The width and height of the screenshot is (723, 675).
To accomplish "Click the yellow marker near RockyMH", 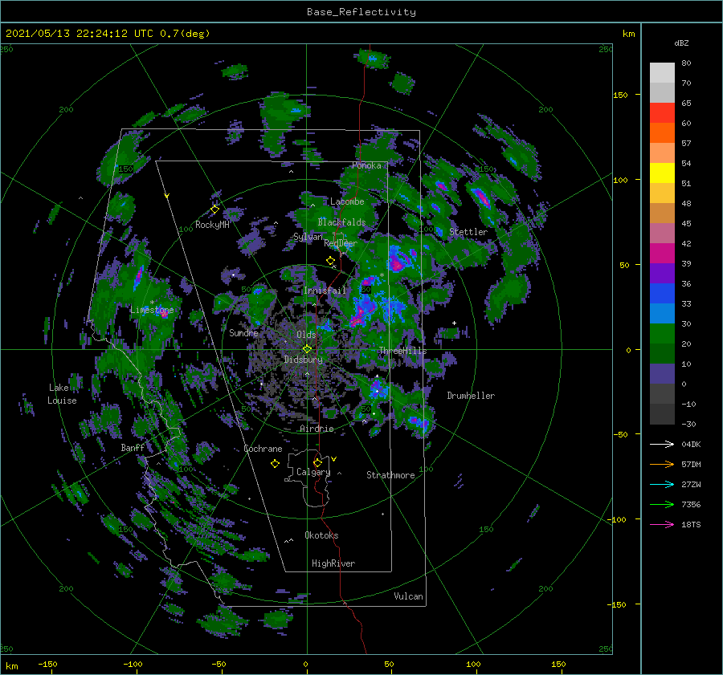I will point(214,209).
